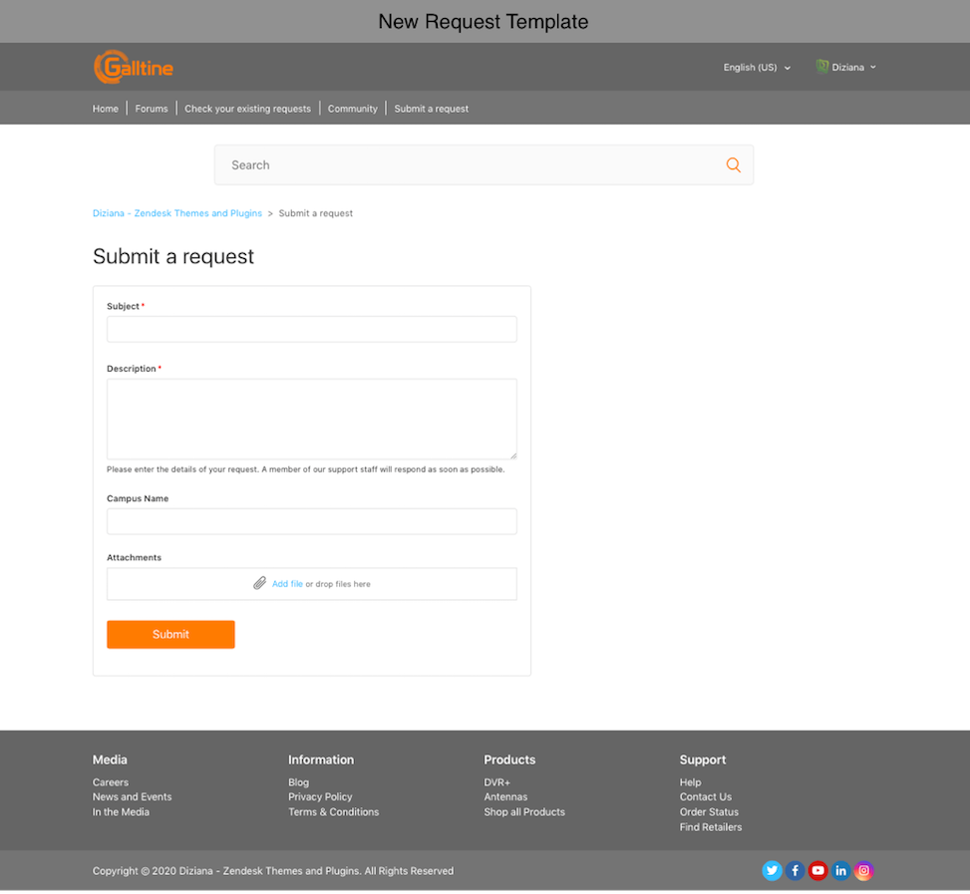970x894 pixels.
Task: Open the Privacy Policy footer link
Action: click(320, 797)
